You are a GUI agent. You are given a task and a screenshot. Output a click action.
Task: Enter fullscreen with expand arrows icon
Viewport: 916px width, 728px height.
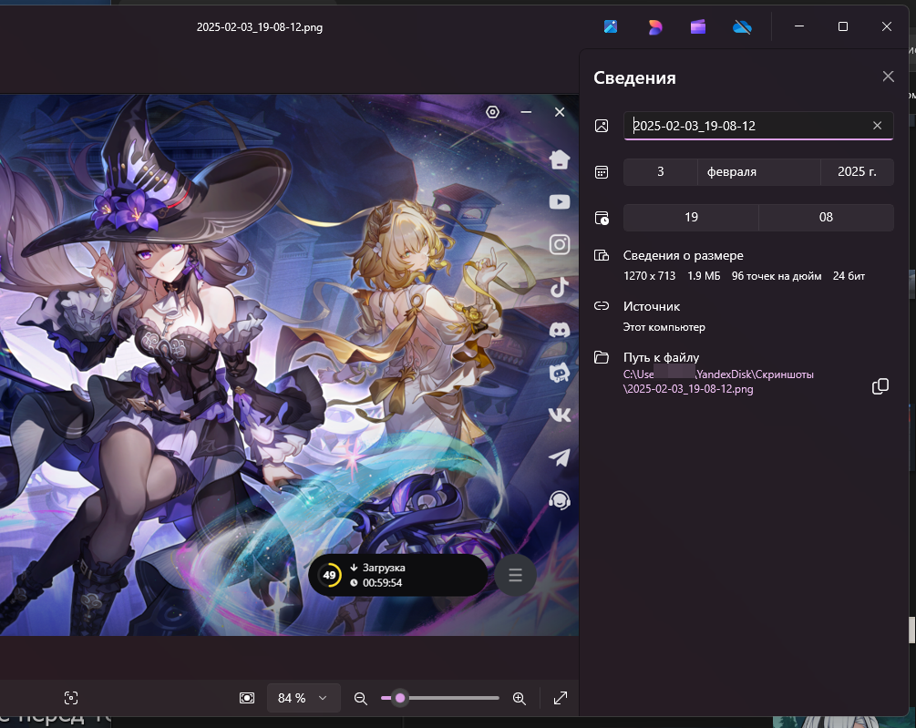click(561, 698)
